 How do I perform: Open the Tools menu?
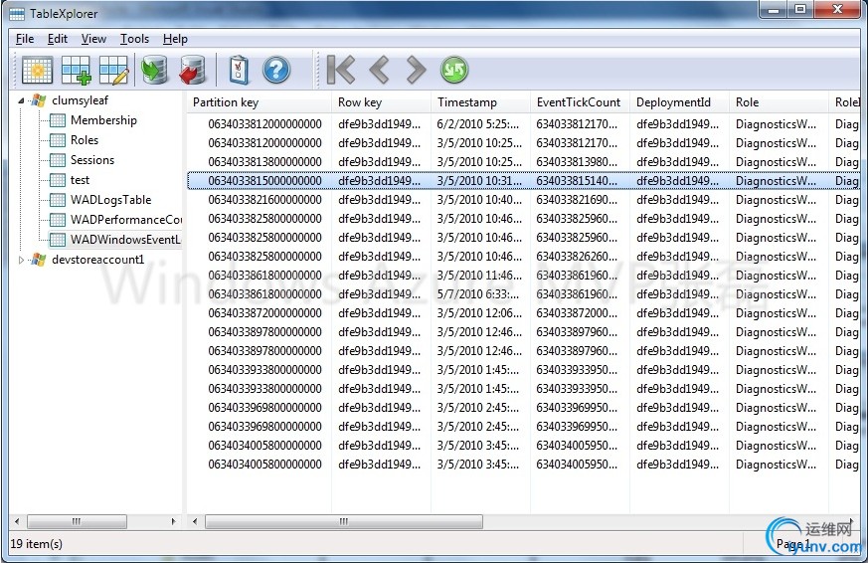(x=134, y=39)
